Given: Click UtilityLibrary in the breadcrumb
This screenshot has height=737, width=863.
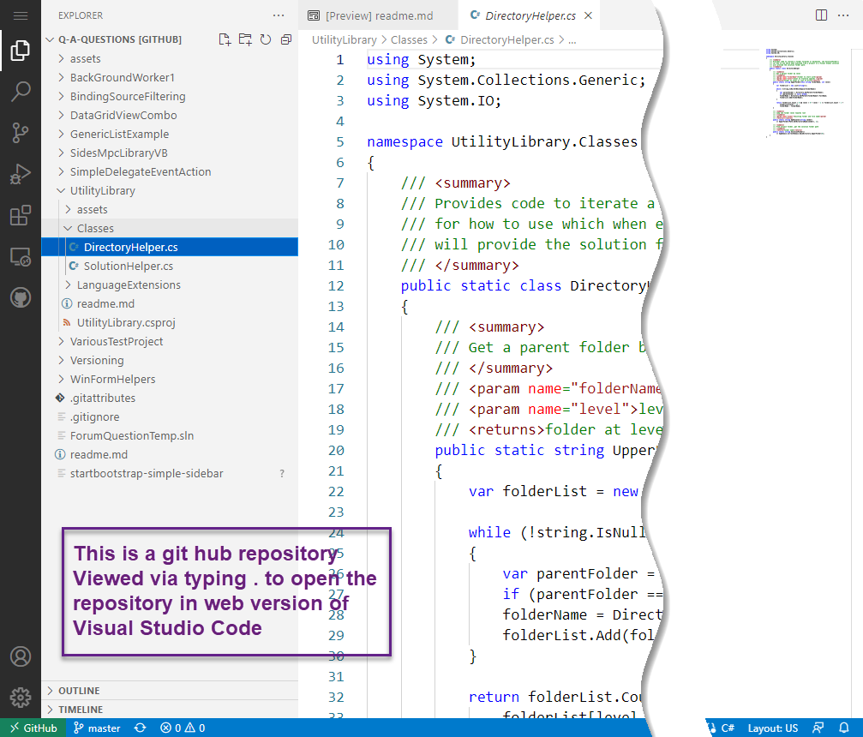Looking at the screenshot, I should 344,39.
